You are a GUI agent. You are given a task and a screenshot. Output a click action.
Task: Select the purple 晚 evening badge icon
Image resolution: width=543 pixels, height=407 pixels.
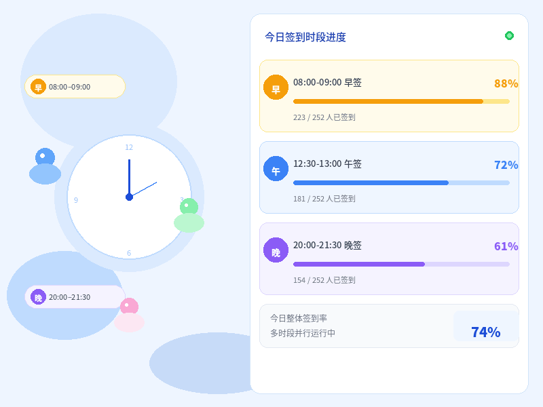[x=276, y=250]
